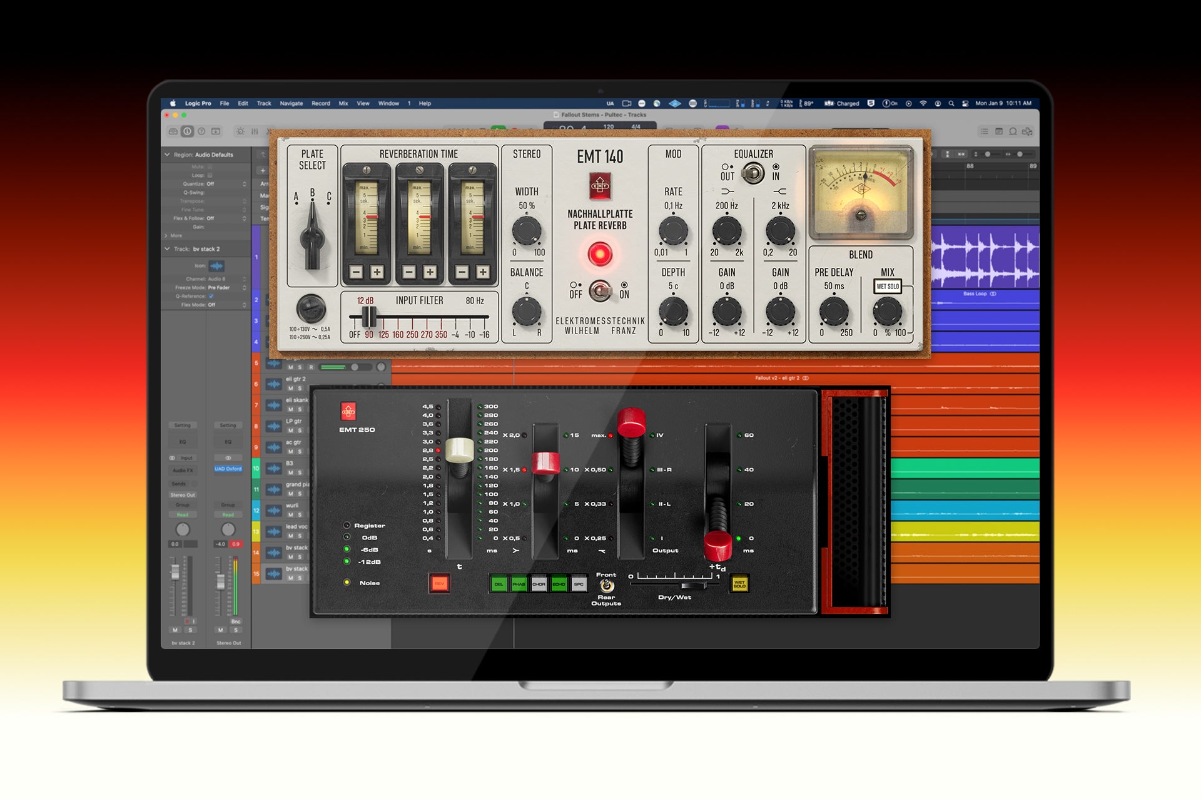Flip the EMT 140 OFF/ON power switch
The width and height of the screenshot is (1201, 801).
click(600, 290)
